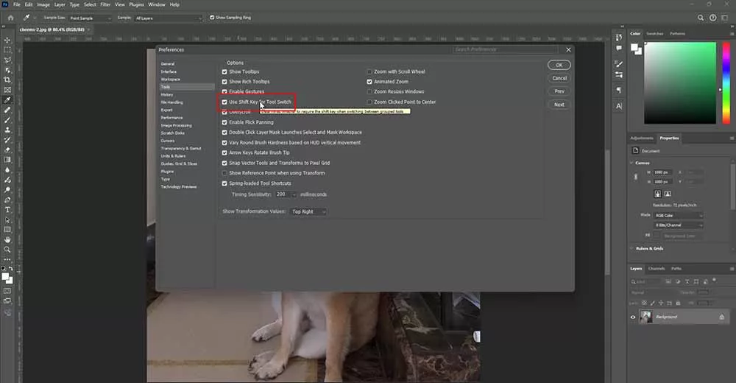Select the Pen tool
736x383 pixels.
[x=7, y=200]
